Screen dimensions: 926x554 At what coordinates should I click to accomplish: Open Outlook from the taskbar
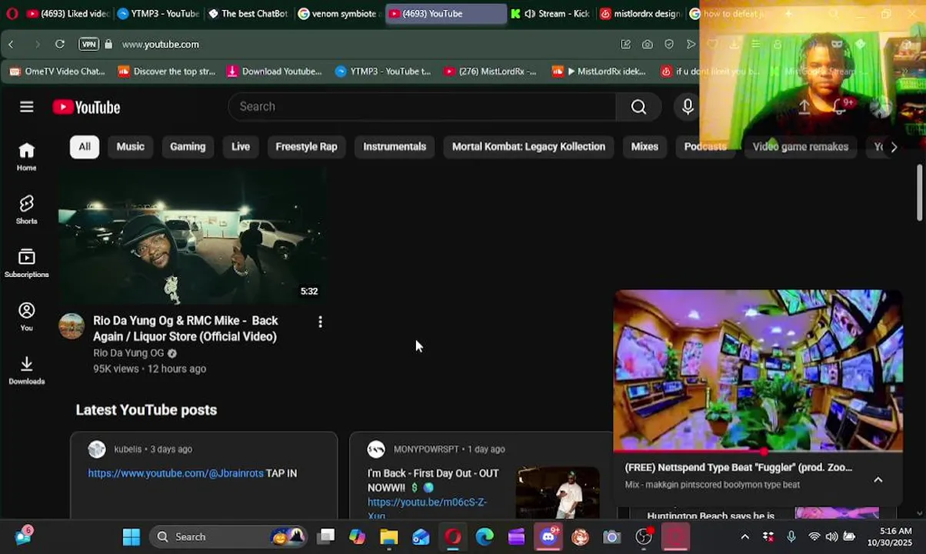tap(421, 536)
